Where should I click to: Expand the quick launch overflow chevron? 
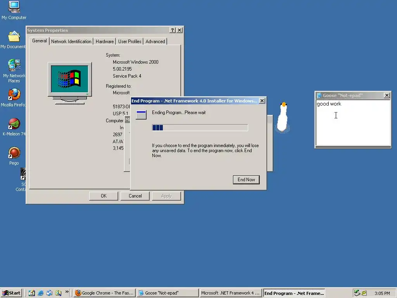click(67, 292)
